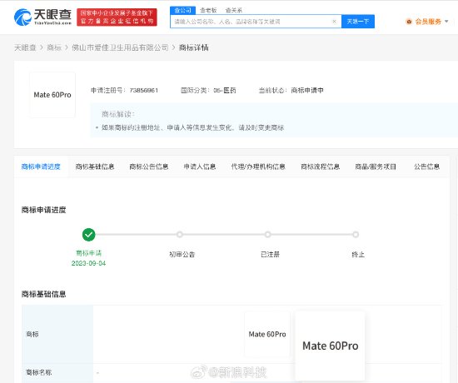This screenshot has height=383, width=458.
Task: Open the Mate 60Pro trademark thumbnail at top
Action: [x=52, y=95]
